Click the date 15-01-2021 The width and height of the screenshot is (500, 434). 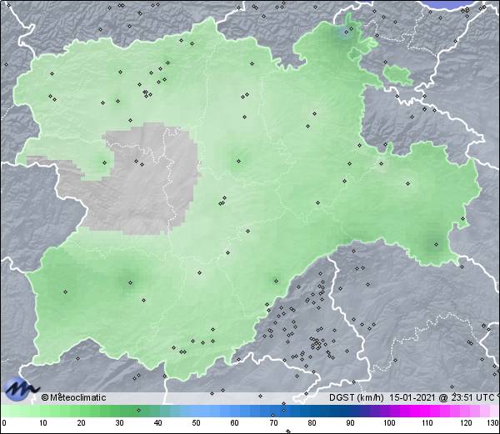(x=412, y=397)
